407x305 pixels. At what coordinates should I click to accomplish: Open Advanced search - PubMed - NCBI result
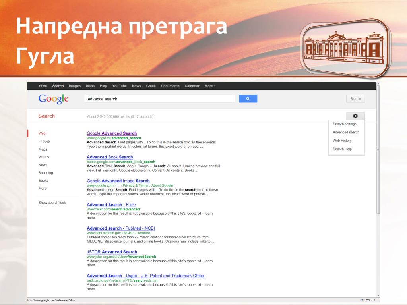pyautogui.click(x=121, y=228)
